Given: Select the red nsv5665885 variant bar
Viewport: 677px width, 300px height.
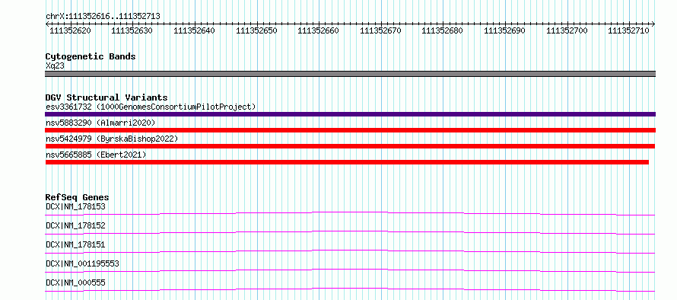Looking at the screenshot, I should 347,162.
